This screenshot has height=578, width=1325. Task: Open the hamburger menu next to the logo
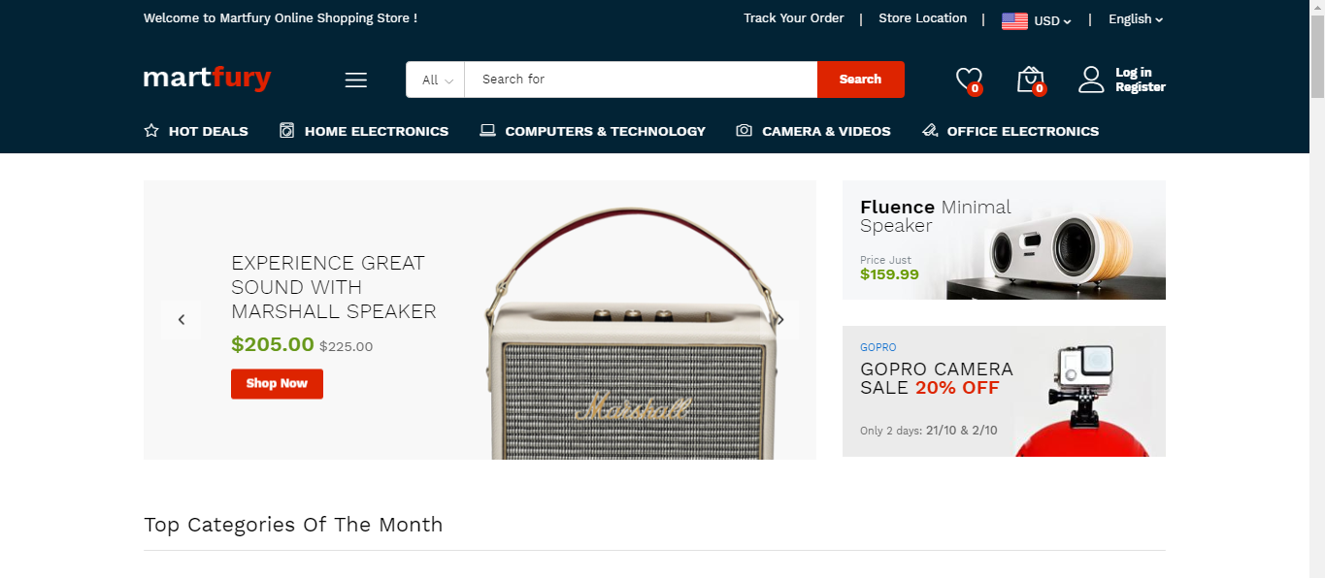coord(355,80)
